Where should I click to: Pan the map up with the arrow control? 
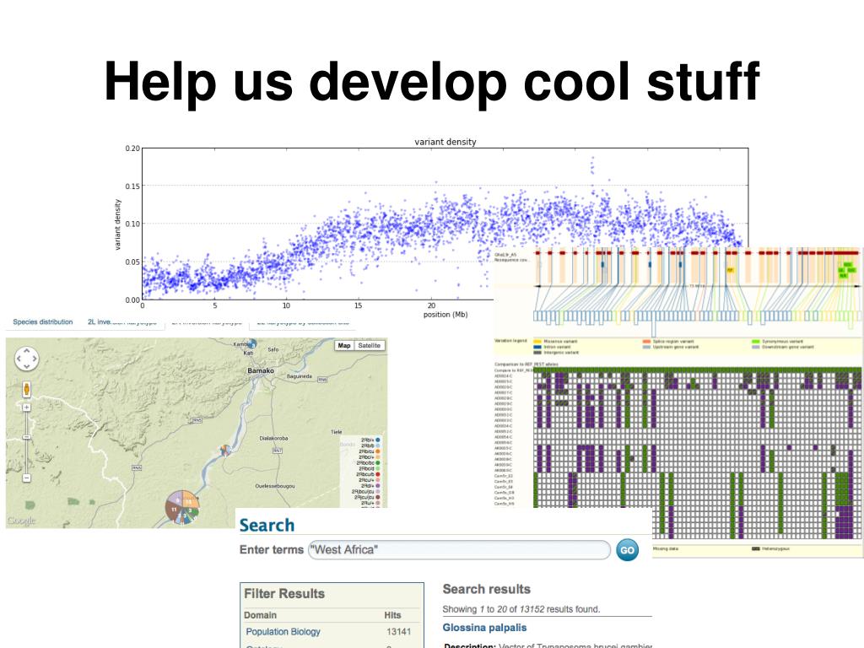[26, 350]
